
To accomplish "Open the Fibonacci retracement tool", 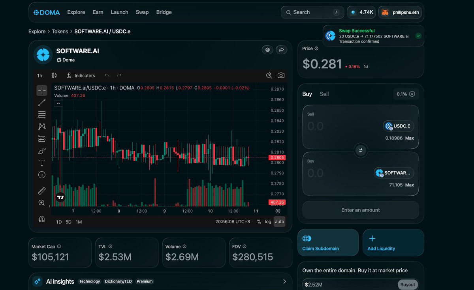I will (x=42, y=114).
